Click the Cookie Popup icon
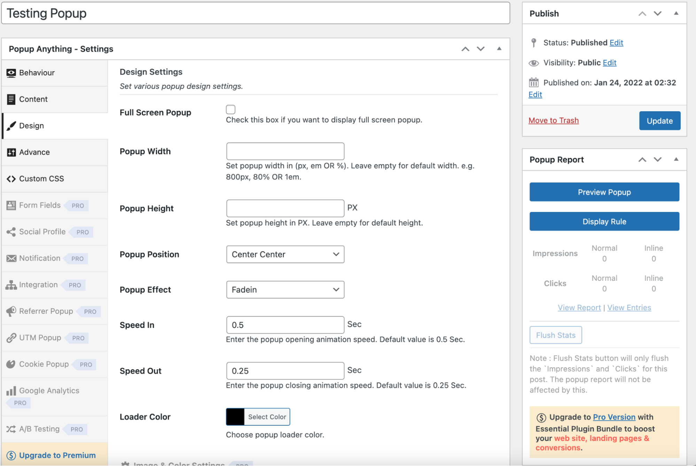The width and height of the screenshot is (696, 466). pos(11,364)
